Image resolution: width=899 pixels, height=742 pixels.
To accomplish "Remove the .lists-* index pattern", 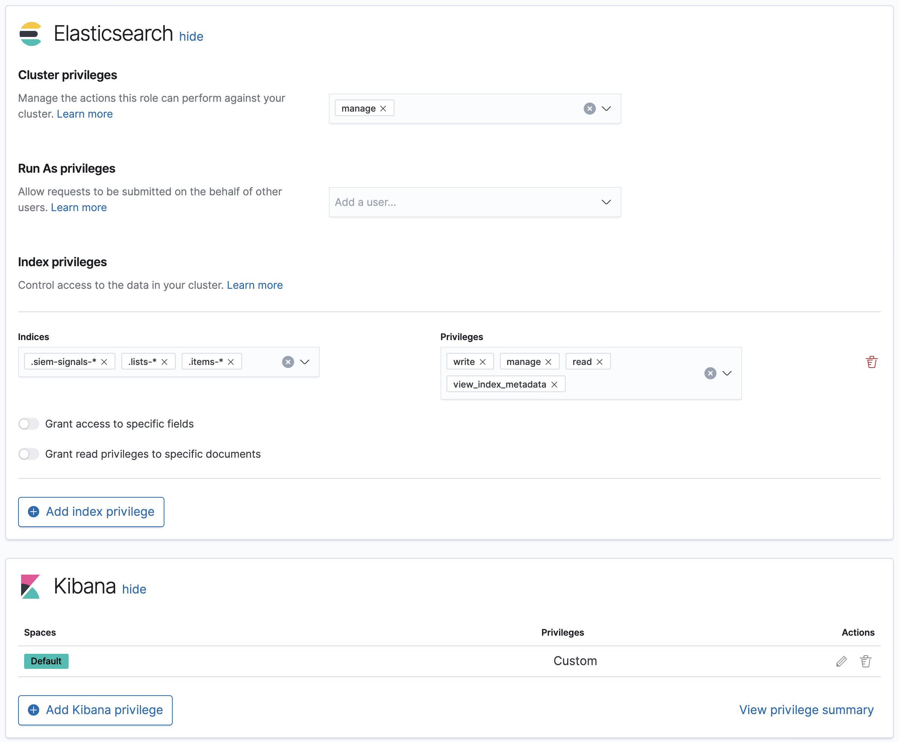I will [x=164, y=362].
